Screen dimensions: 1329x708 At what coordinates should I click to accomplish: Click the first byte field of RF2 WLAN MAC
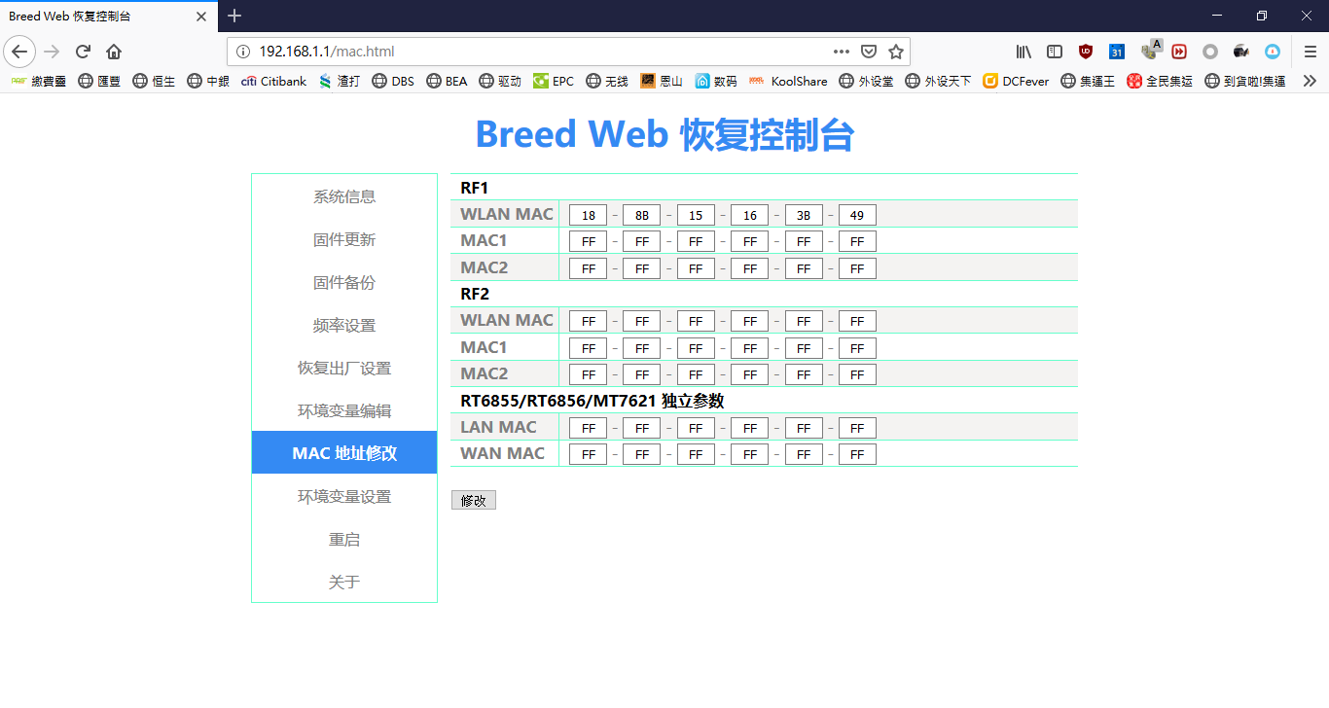click(x=588, y=321)
